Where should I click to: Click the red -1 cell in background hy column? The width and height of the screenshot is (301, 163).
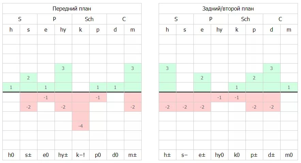coord(219,97)
